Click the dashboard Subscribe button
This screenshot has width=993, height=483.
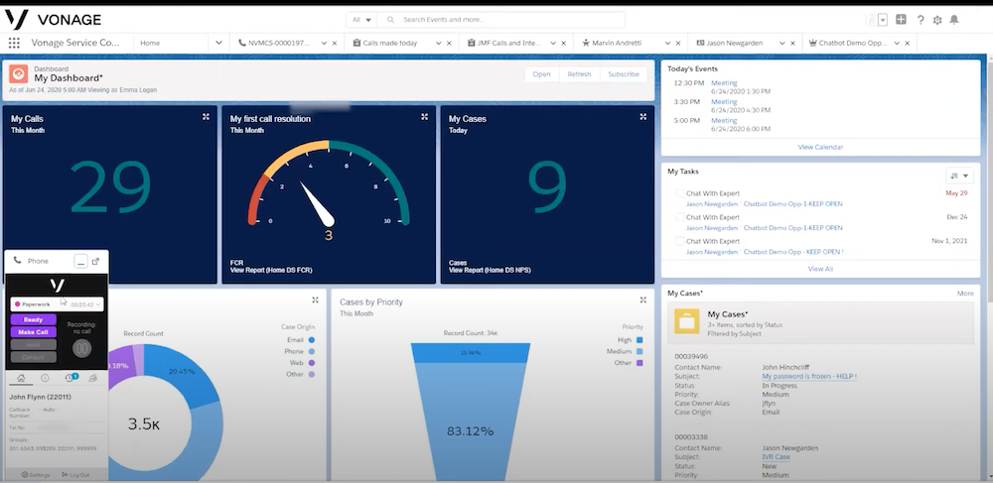point(624,74)
